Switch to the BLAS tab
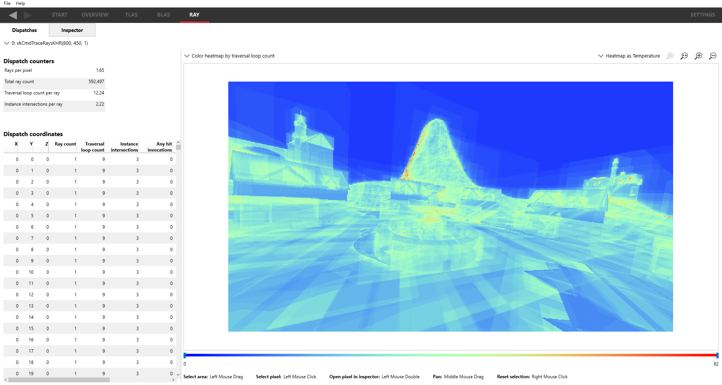 pyautogui.click(x=163, y=15)
